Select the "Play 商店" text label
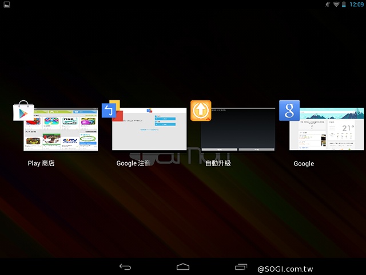 41,163
